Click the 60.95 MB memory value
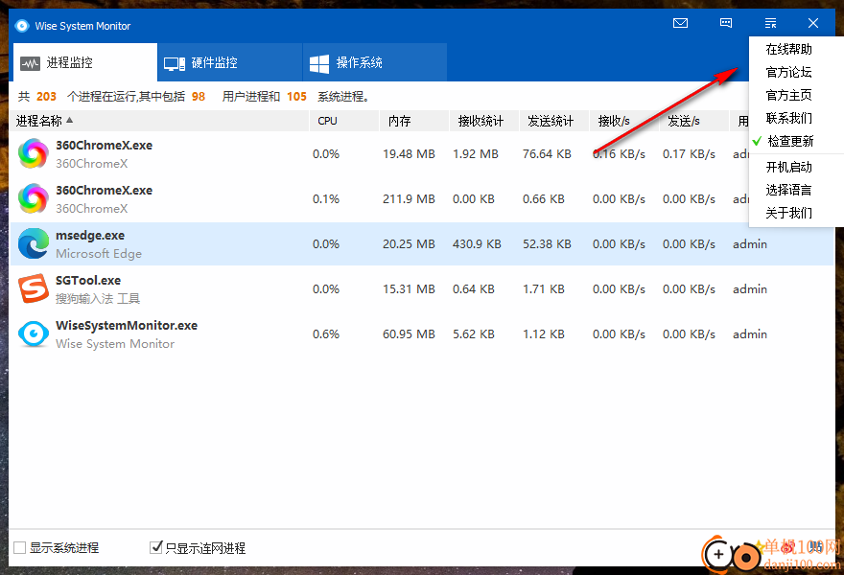 [x=409, y=334]
